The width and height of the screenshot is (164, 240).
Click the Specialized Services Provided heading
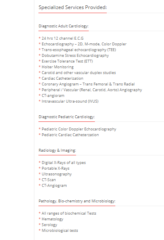pyautogui.click(x=72, y=7)
